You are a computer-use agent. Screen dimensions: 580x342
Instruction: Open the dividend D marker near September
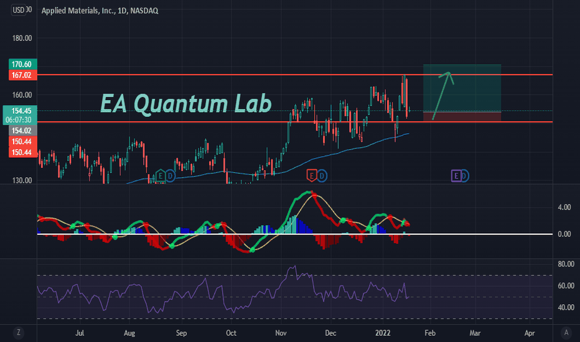coord(170,175)
